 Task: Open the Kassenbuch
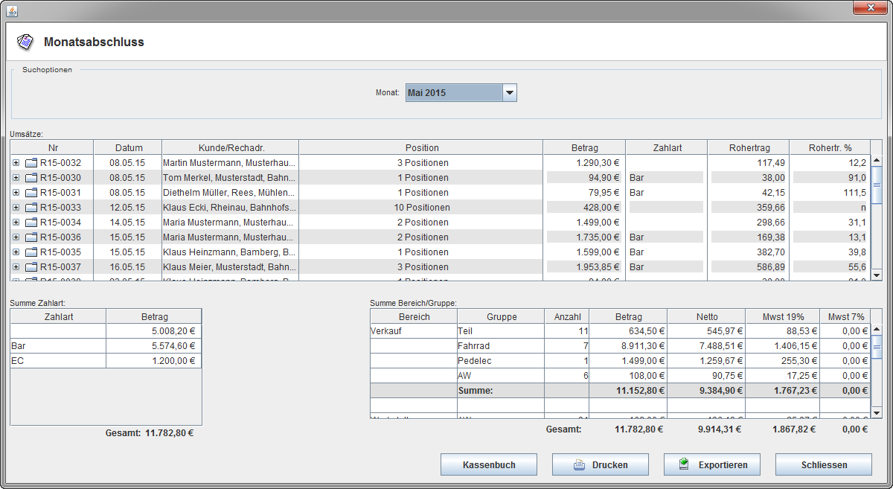point(488,465)
